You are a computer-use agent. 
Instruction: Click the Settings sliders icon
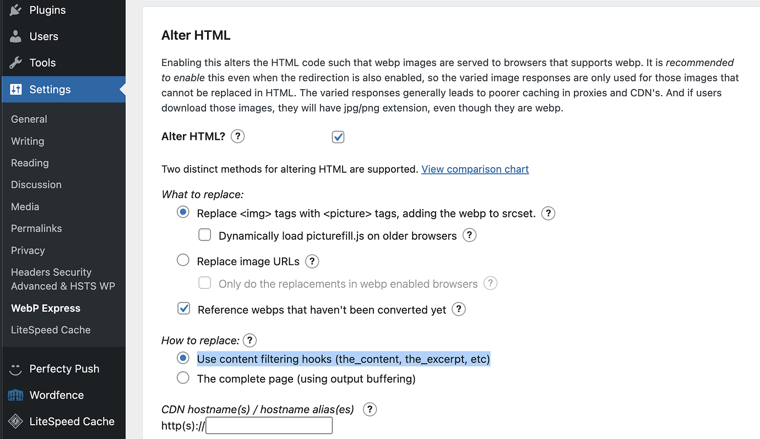[15, 89]
